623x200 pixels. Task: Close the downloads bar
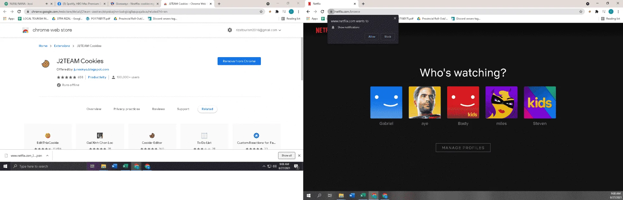299,156
